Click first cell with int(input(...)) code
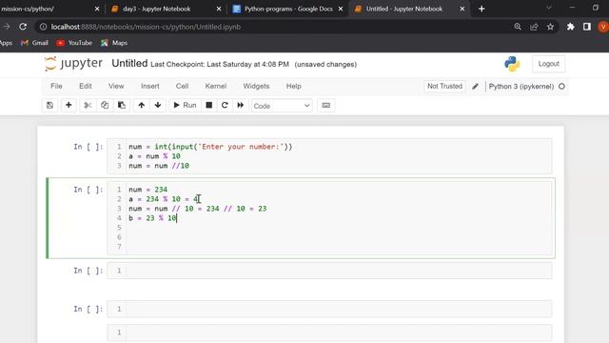Image resolution: width=609 pixels, height=343 pixels. coord(329,156)
